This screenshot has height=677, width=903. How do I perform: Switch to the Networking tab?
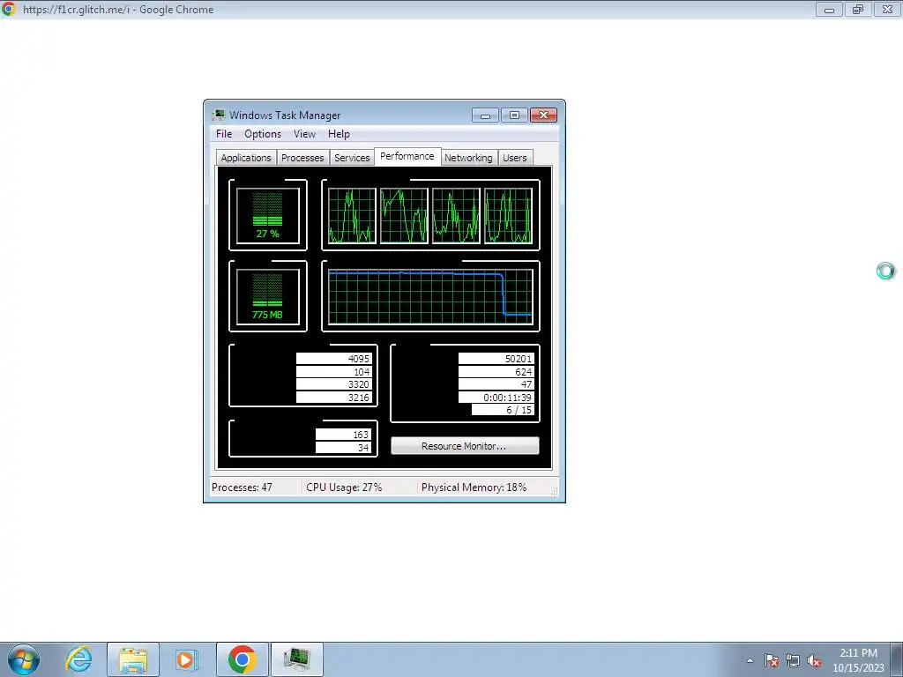click(468, 158)
